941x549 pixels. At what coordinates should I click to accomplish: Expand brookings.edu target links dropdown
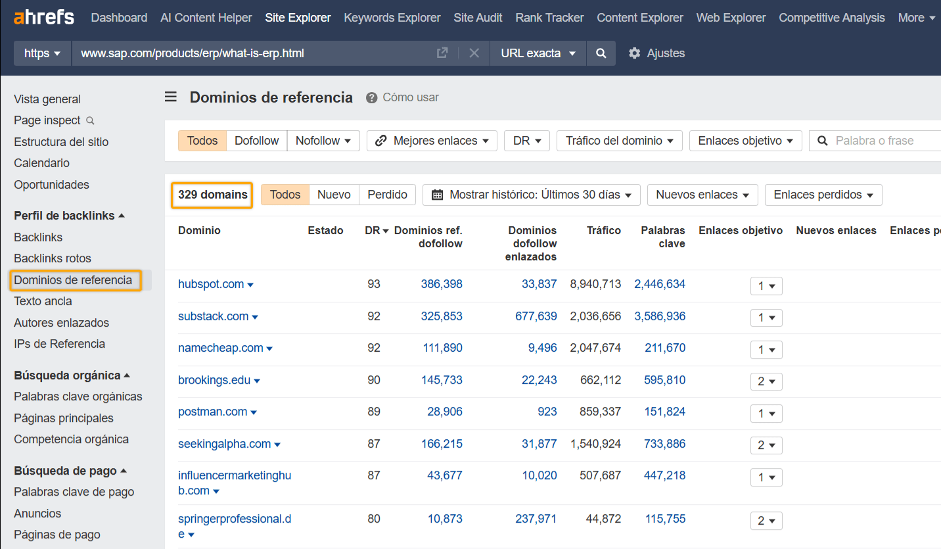(766, 381)
